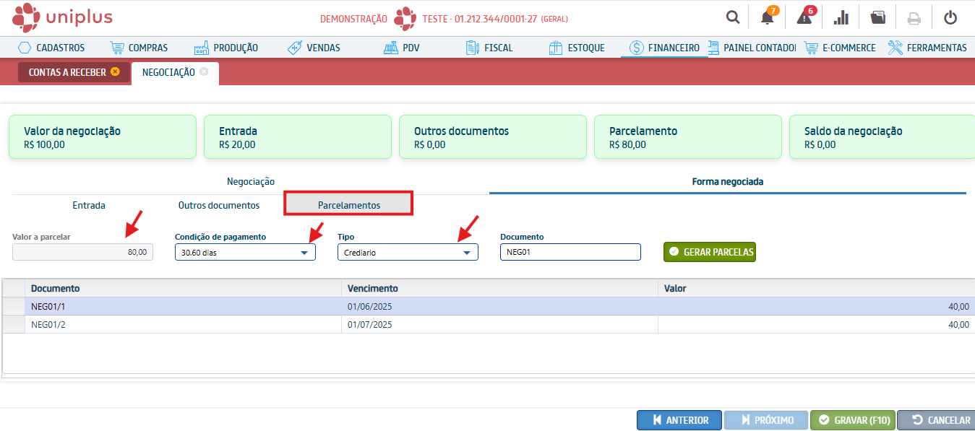Click the folder files icon in header
The width and height of the screenshot is (975, 431).
point(877,17)
